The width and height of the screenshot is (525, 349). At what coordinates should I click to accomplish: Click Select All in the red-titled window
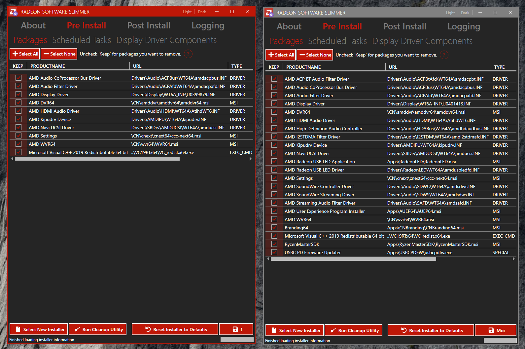point(25,54)
